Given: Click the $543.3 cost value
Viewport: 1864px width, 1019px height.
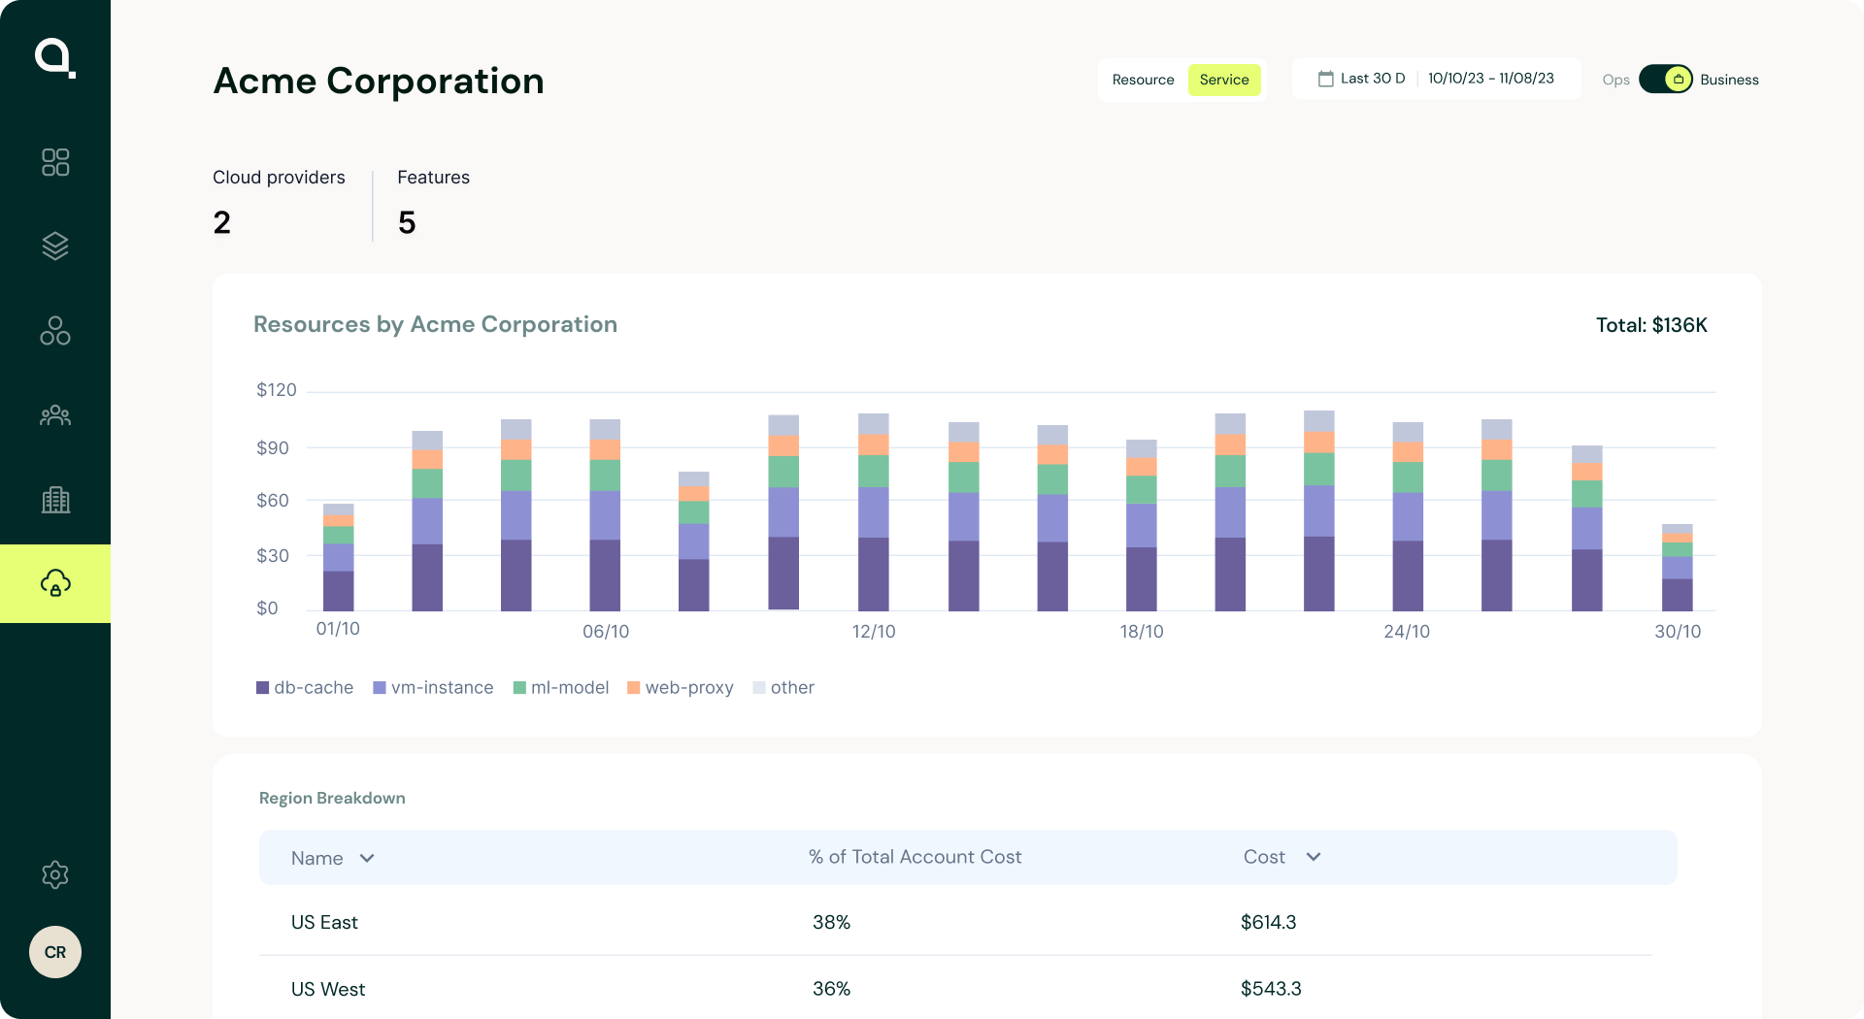Looking at the screenshot, I should pos(1271,989).
